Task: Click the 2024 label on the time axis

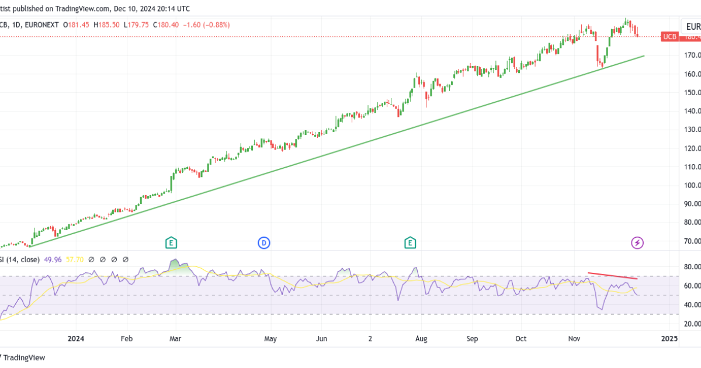Action: (76, 338)
